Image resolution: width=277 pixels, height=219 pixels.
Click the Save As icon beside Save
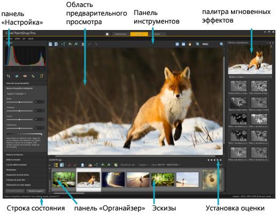[56, 44]
